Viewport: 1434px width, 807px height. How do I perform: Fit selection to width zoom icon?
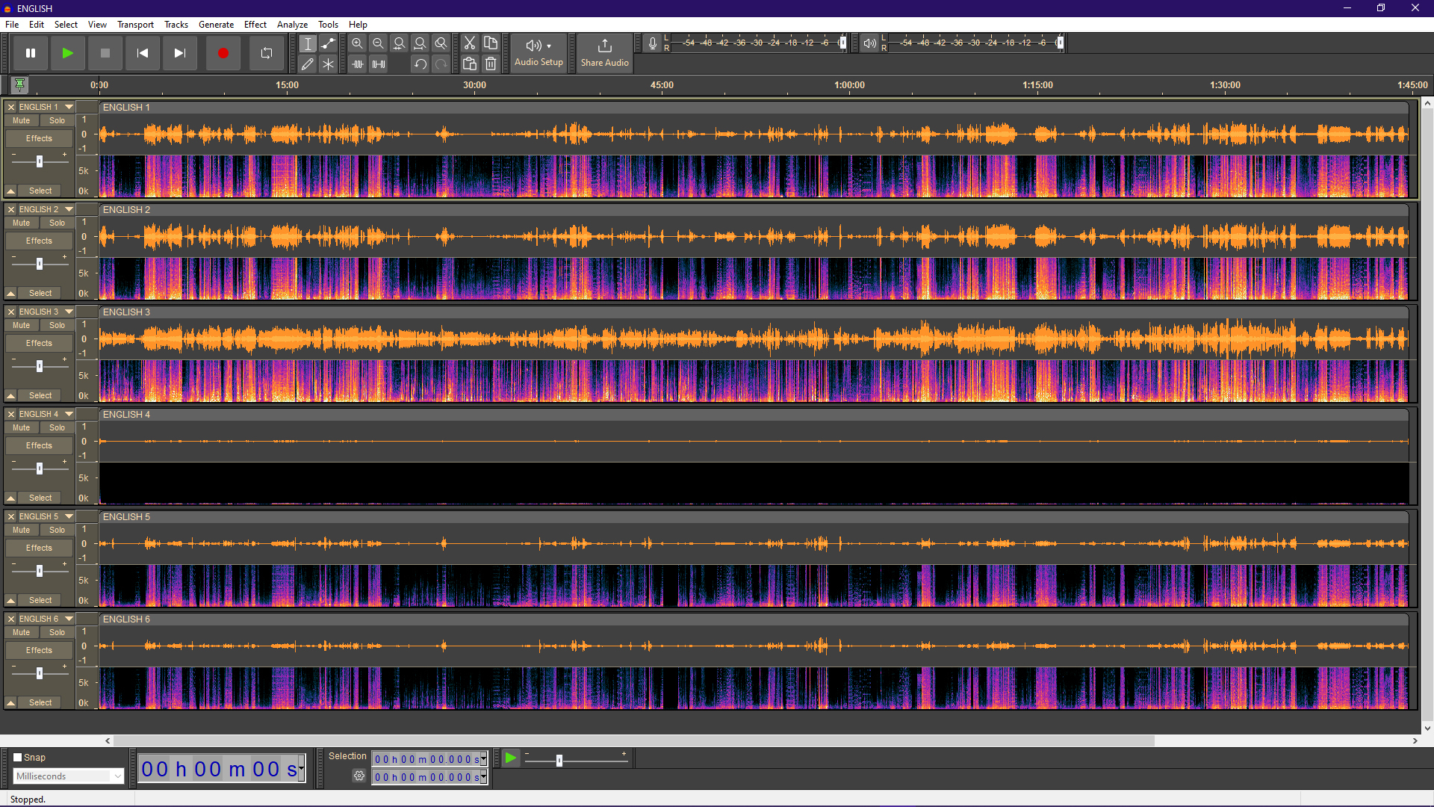coord(400,43)
